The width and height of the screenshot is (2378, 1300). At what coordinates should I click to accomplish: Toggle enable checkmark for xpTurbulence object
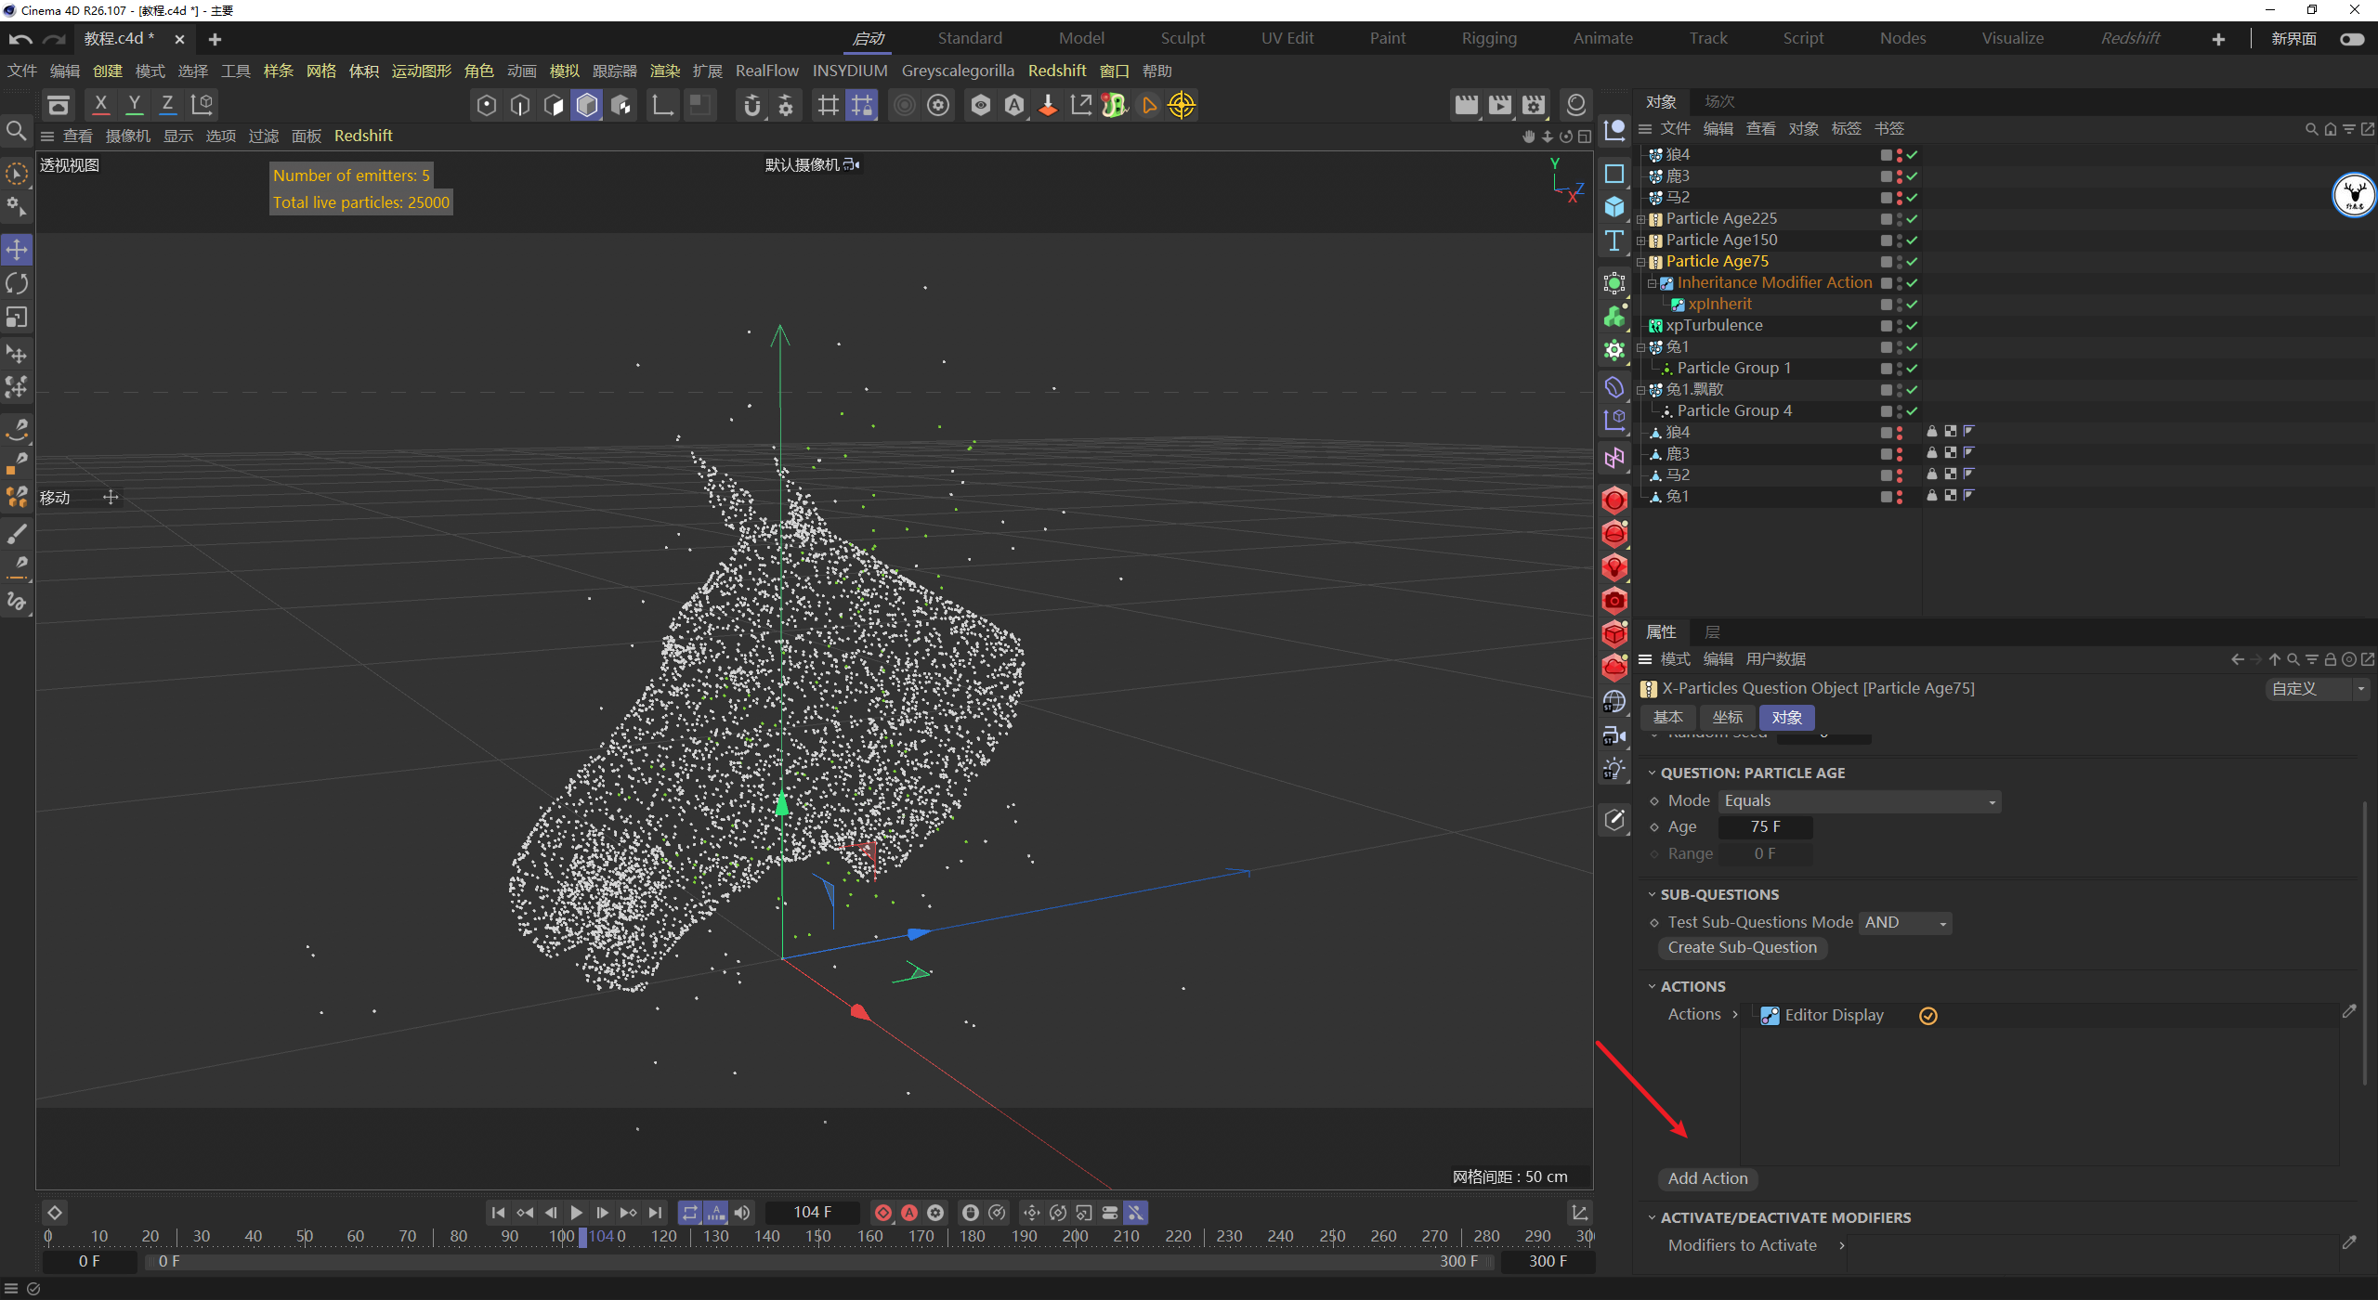1912,326
